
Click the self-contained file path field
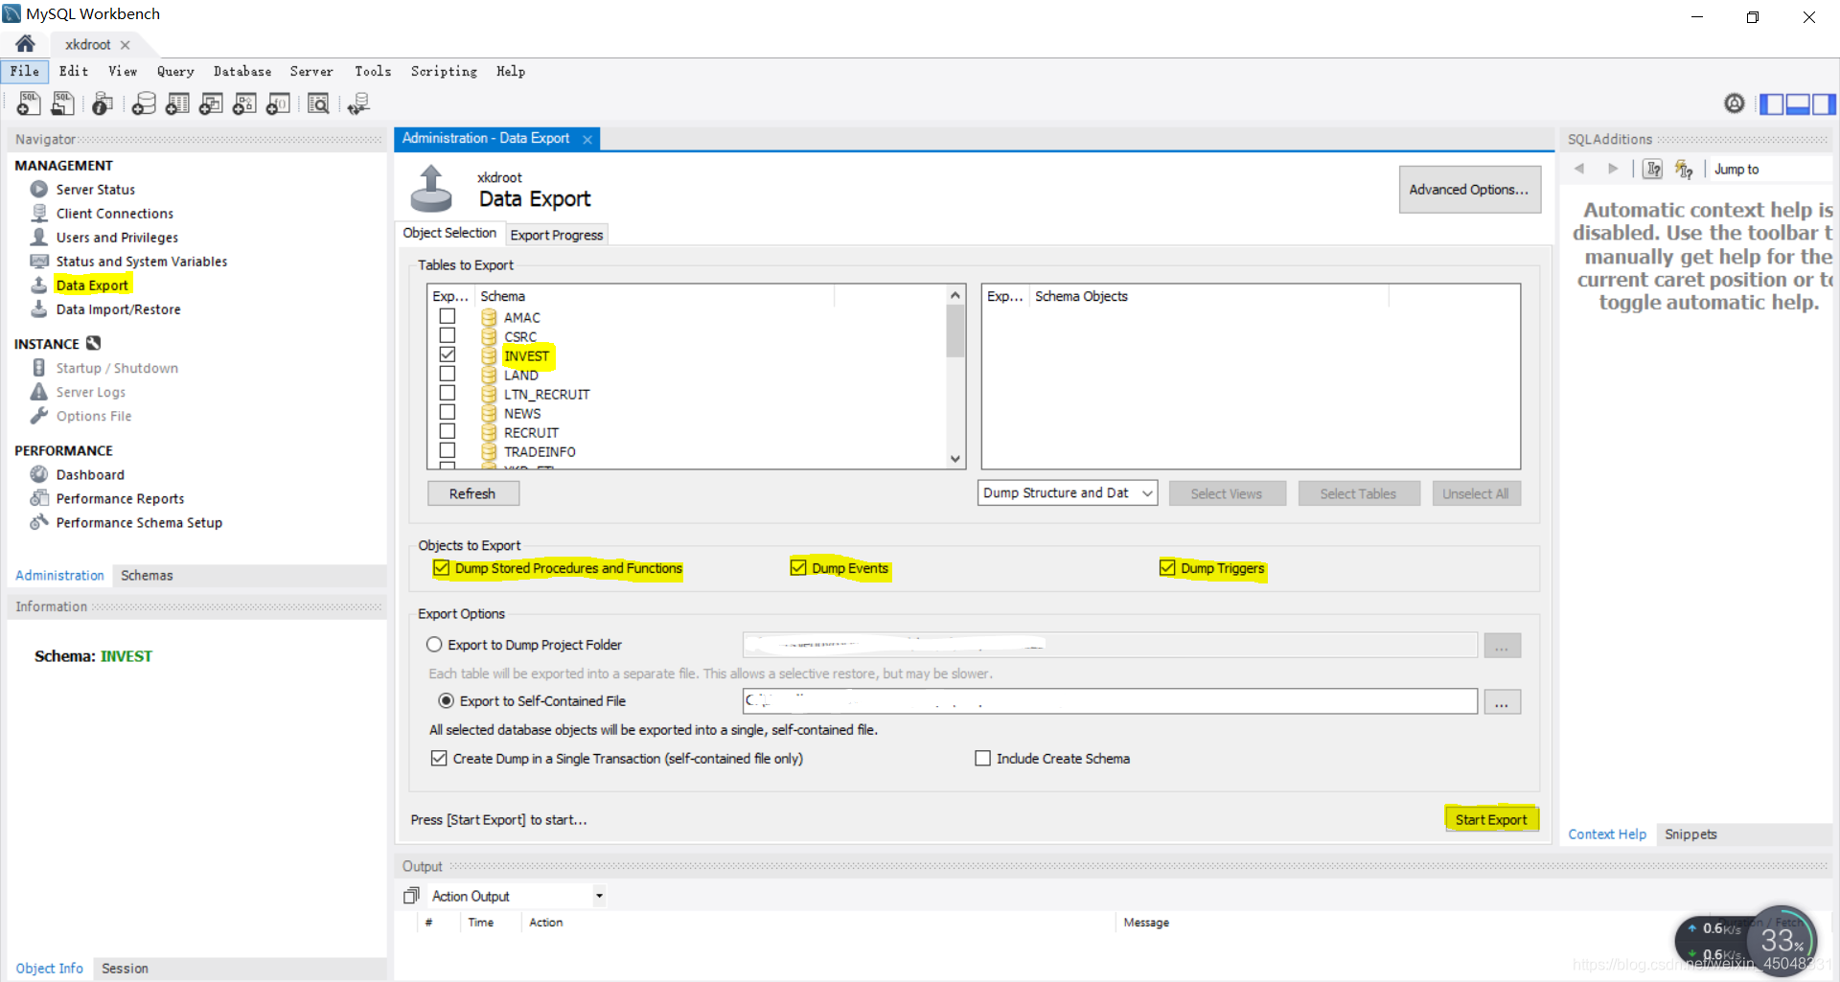[1110, 701]
